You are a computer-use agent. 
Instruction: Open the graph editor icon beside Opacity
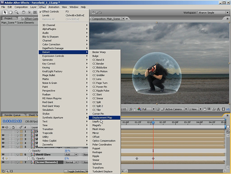tap(33, 158)
